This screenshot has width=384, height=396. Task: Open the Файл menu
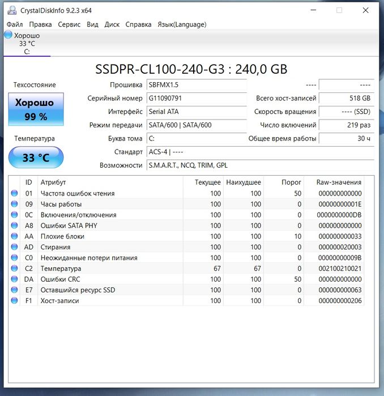point(15,24)
